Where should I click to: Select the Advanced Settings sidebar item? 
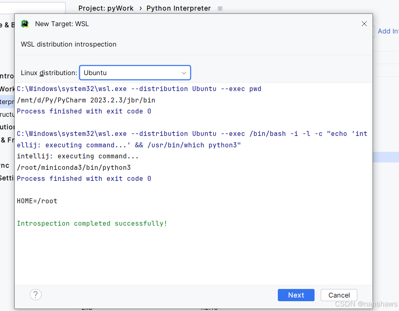[x=7, y=178]
